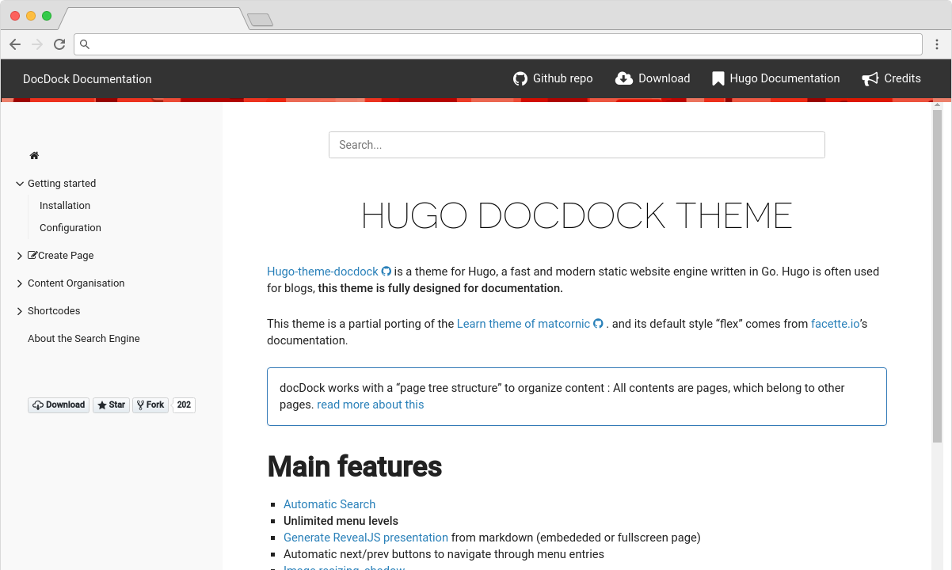Image resolution: width=952 pixels, height=570 pixels.
Task: Collapse the Getting started section
Action: point(20,184)
